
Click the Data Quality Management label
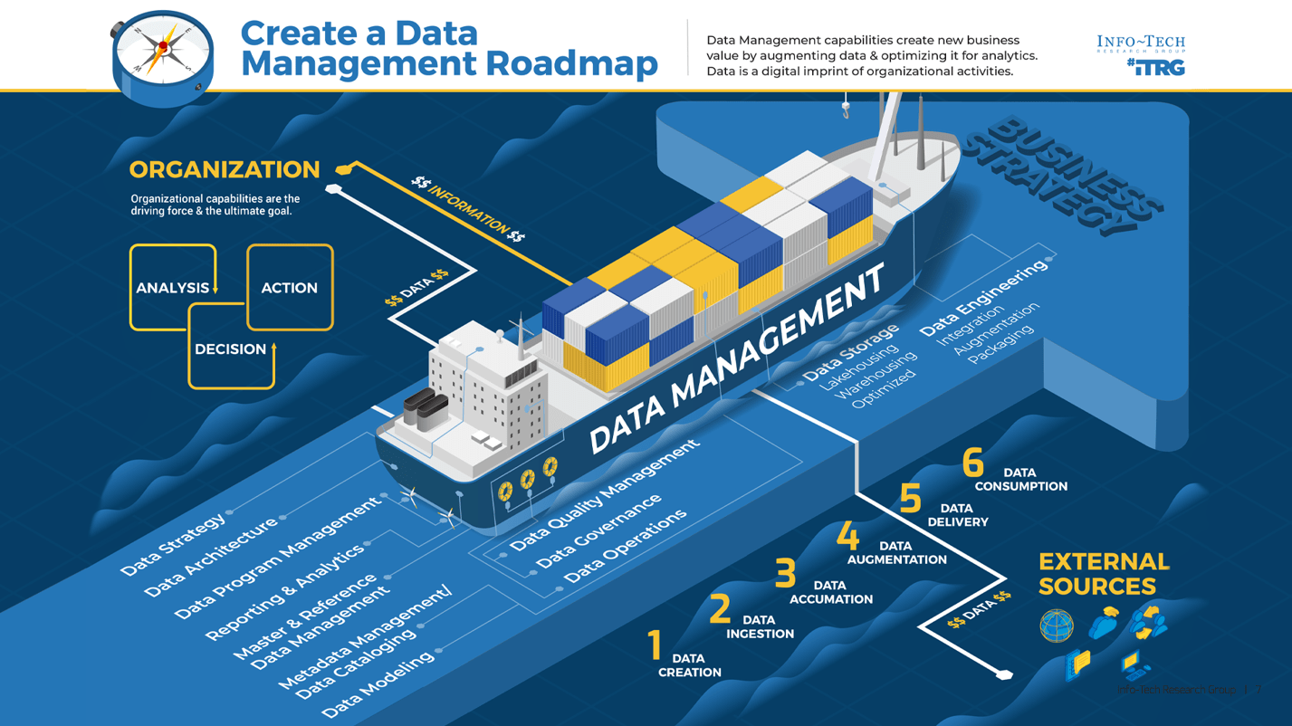(x=605, y=494)
